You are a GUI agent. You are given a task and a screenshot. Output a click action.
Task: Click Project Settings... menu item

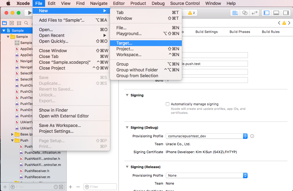click(x=71, y=131)
